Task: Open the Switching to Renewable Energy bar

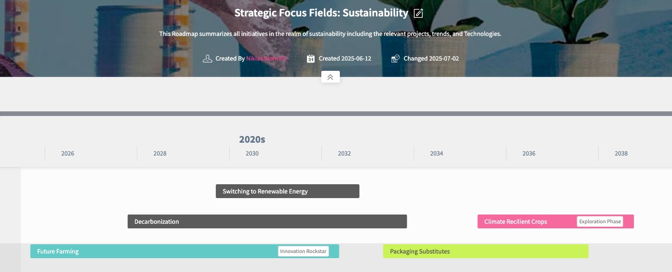Action: [x=287, y=191]
